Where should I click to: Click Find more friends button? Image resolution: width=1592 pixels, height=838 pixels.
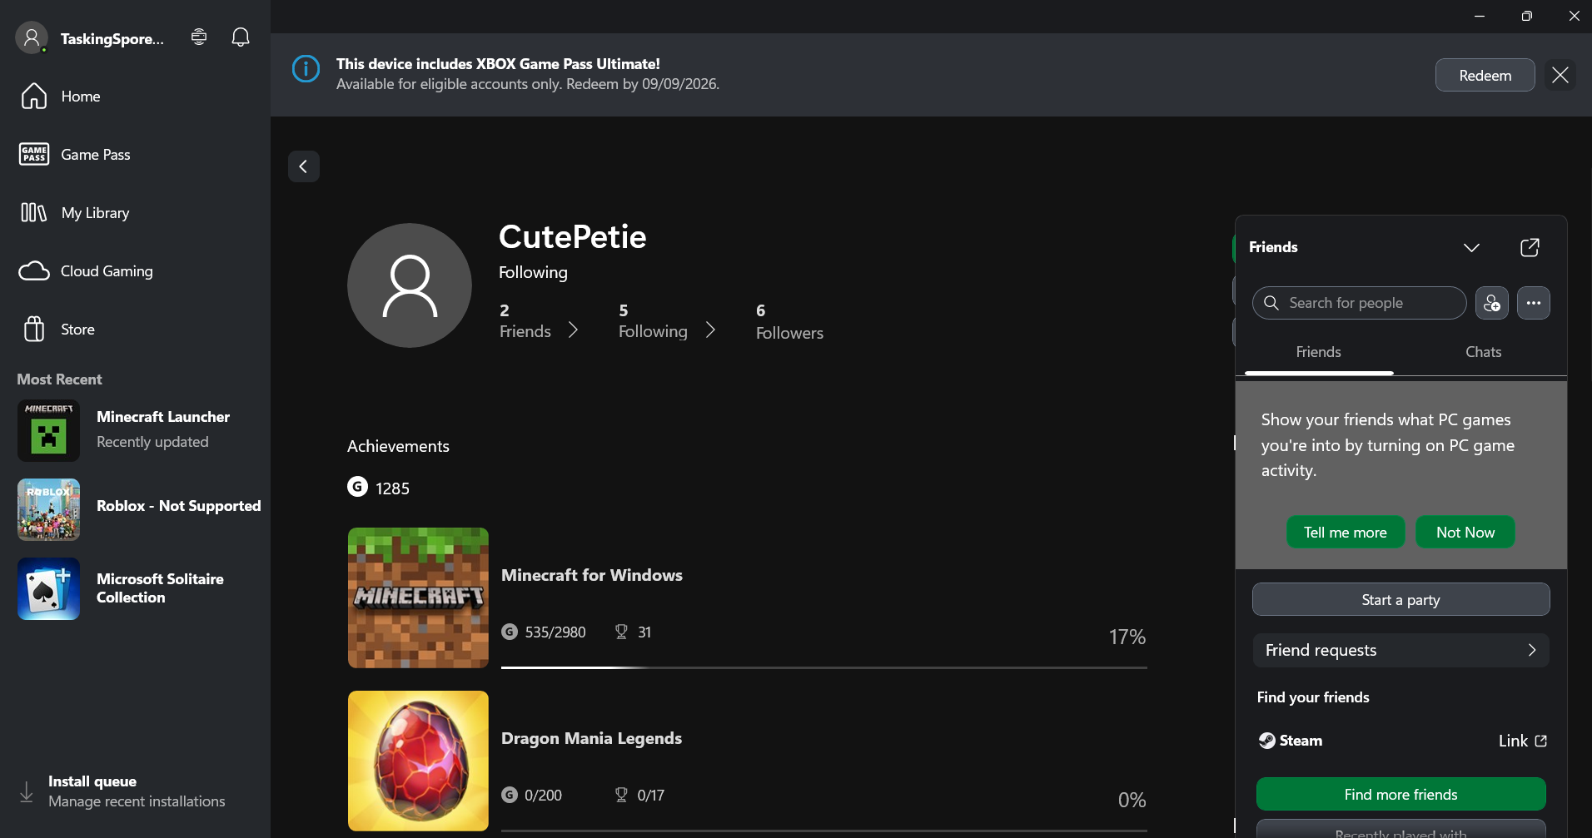[x=1401, y=795]
